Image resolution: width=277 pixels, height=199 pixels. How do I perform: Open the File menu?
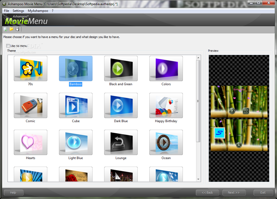6,11
